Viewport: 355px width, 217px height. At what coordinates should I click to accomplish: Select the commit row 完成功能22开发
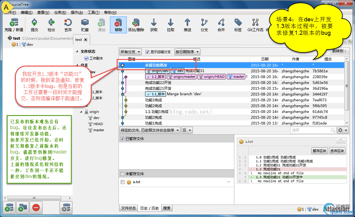click(x=231, y=83)
